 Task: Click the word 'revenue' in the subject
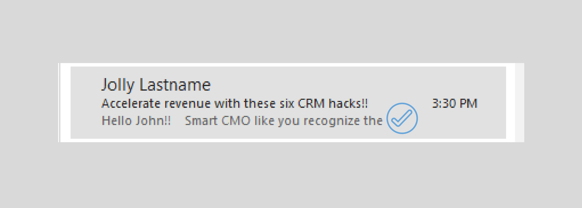pos(187,104)
